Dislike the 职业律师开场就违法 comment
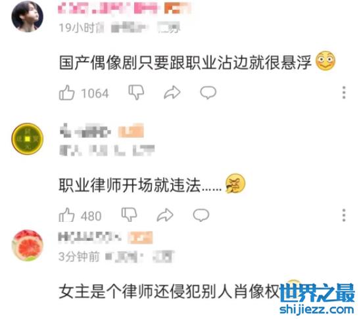This screenshot has height=319, width=361. coord(129,215)
